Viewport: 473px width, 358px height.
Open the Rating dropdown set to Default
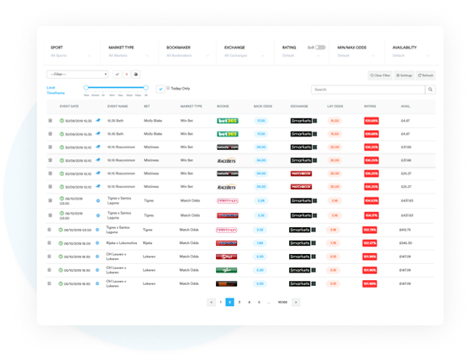point(301,55)
